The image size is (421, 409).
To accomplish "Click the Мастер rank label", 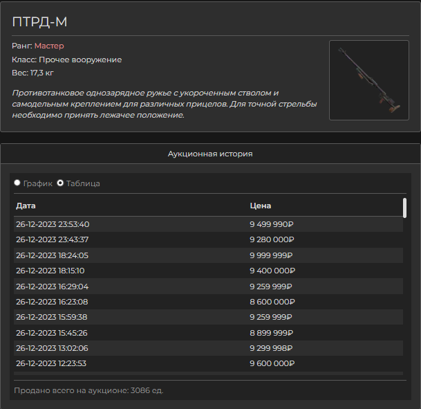I will pos(49,46).
